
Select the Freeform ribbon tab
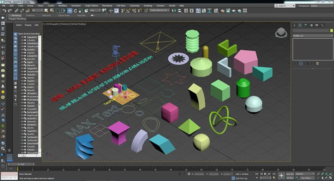(30, 15)
